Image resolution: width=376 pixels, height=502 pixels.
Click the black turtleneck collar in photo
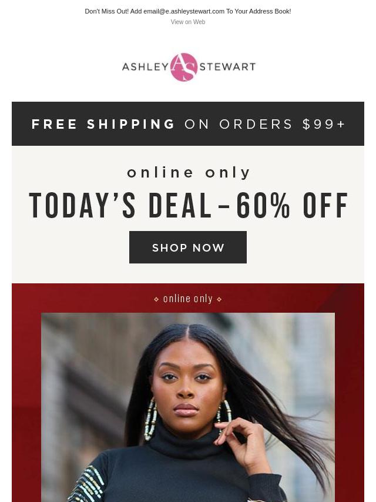pos(187,439)
